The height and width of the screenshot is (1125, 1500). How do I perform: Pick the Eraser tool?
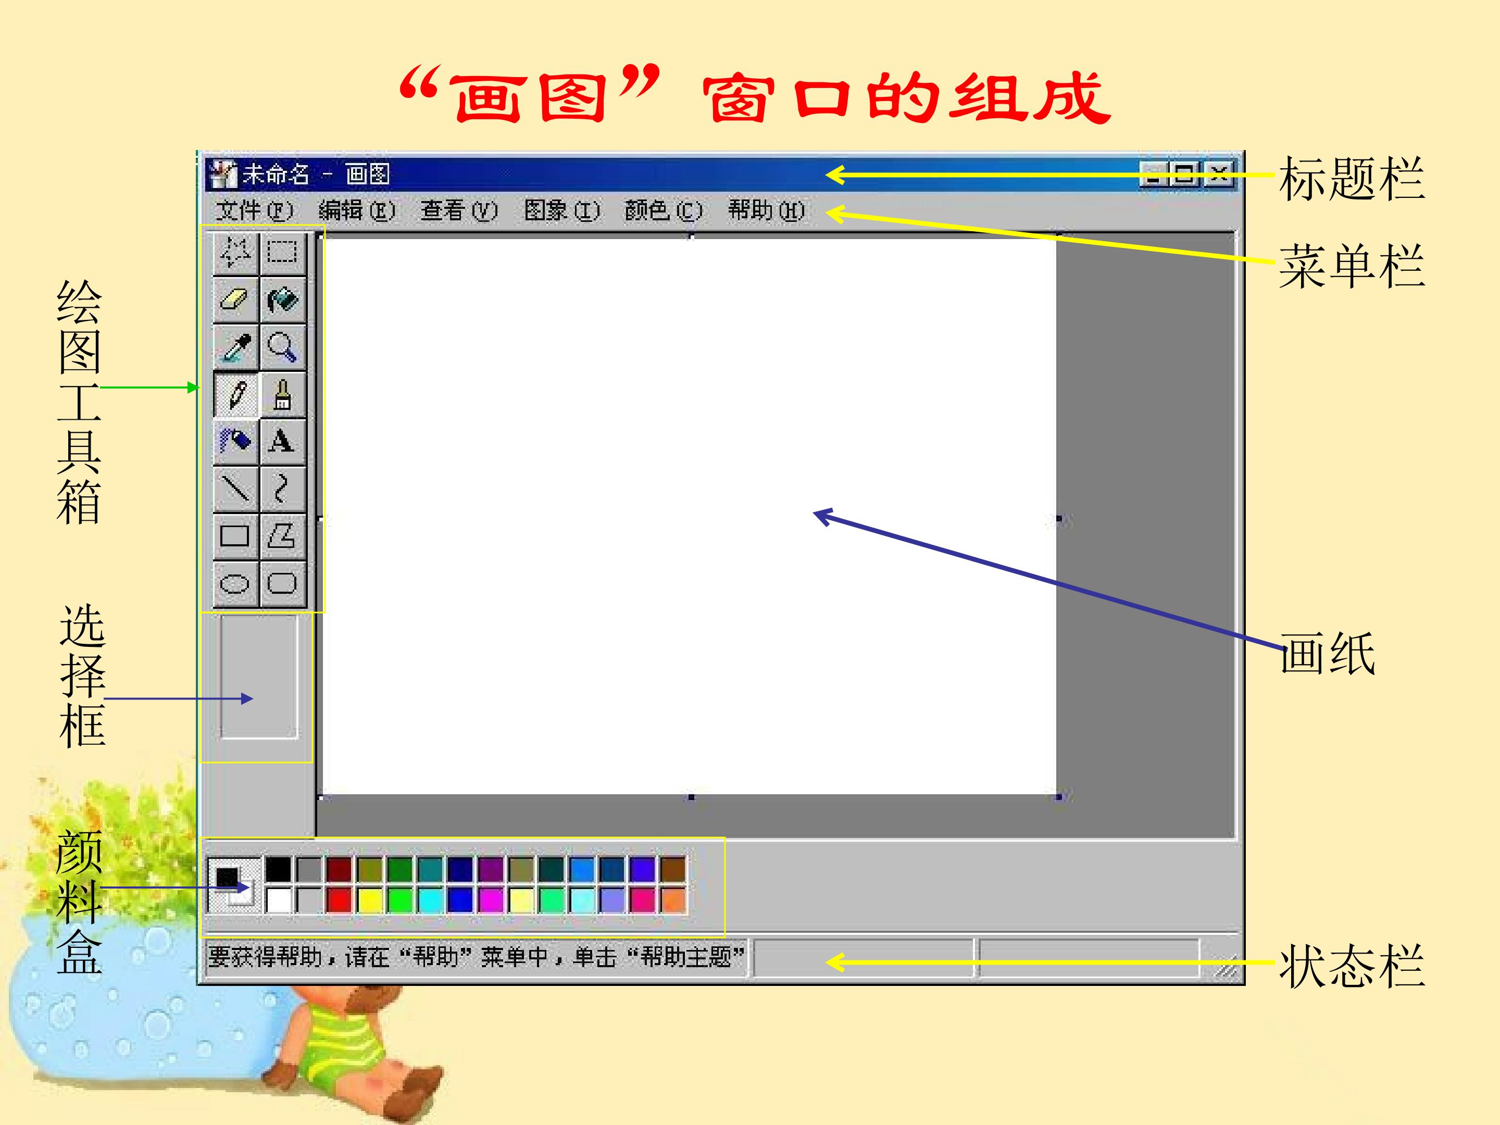pyautogui.click(x=235, y=299)
